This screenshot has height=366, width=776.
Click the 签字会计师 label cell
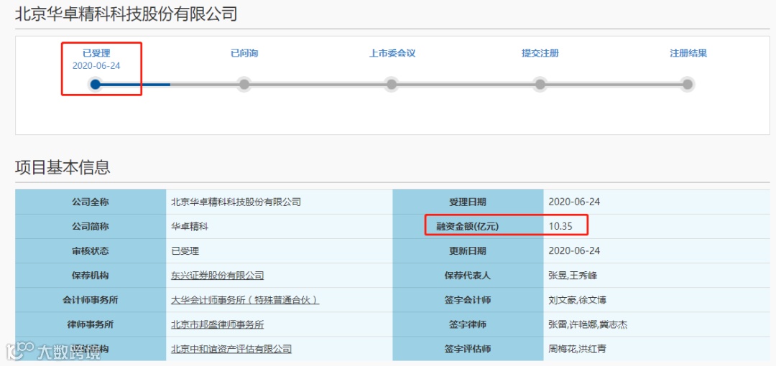coord(468,300)
